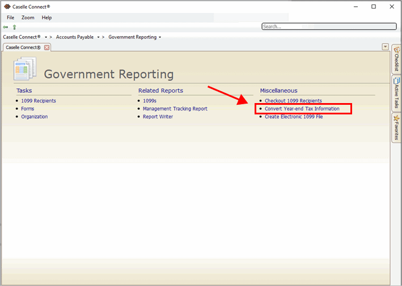Expand the Government Reporting breadcrumb dropdown
The width and height of the screenshot is (402, 286).
160,37
